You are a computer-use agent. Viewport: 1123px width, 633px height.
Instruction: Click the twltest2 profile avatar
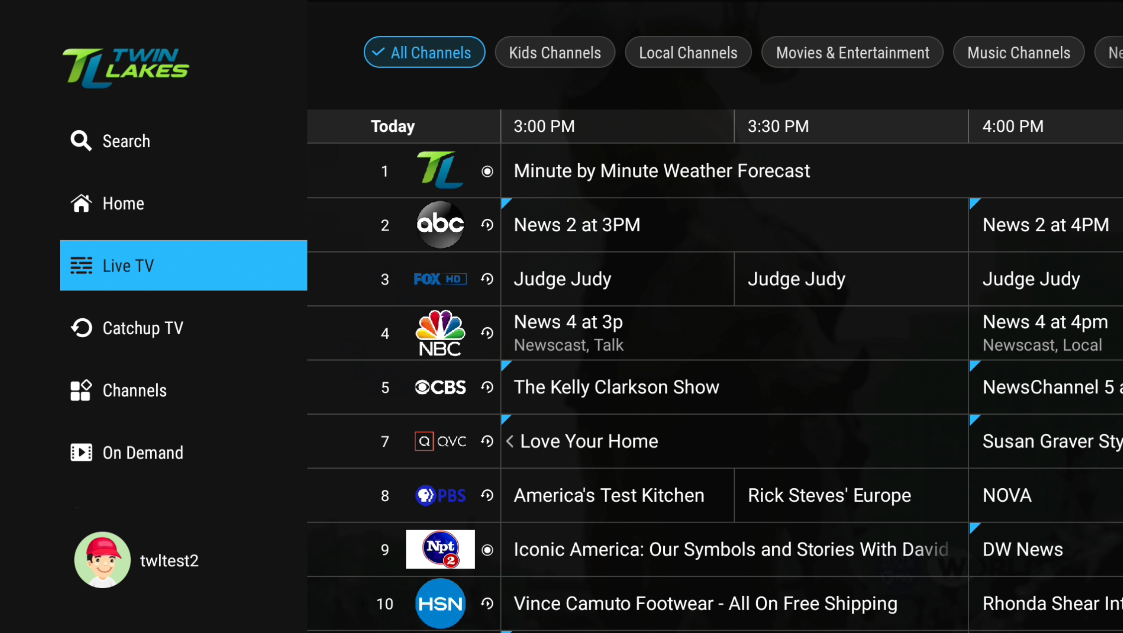pos(102,560)
